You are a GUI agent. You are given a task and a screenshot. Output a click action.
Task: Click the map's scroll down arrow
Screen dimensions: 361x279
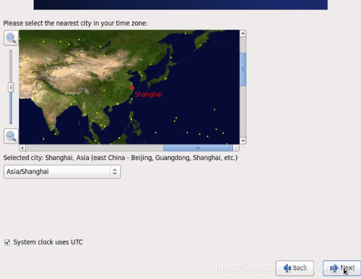[x=243, y=140]
